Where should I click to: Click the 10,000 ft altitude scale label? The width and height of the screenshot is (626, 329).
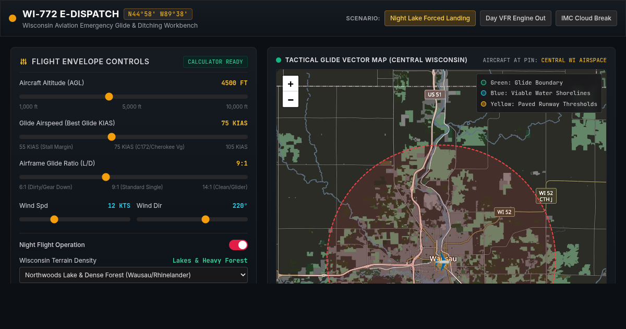(237, 107)
